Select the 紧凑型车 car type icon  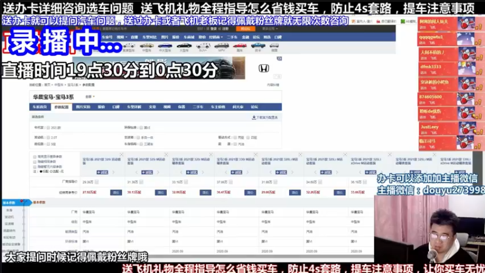point(129,46)
